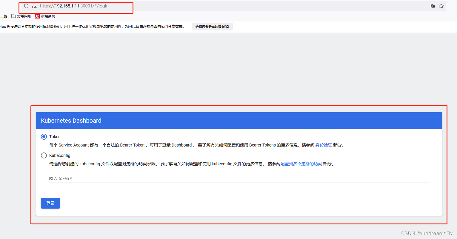Open the 京东商城 bookmark

(x=48, y=16)
